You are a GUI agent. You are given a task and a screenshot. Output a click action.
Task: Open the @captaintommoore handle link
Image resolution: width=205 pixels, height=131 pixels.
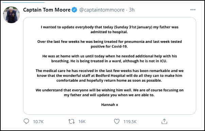[102, 10]
